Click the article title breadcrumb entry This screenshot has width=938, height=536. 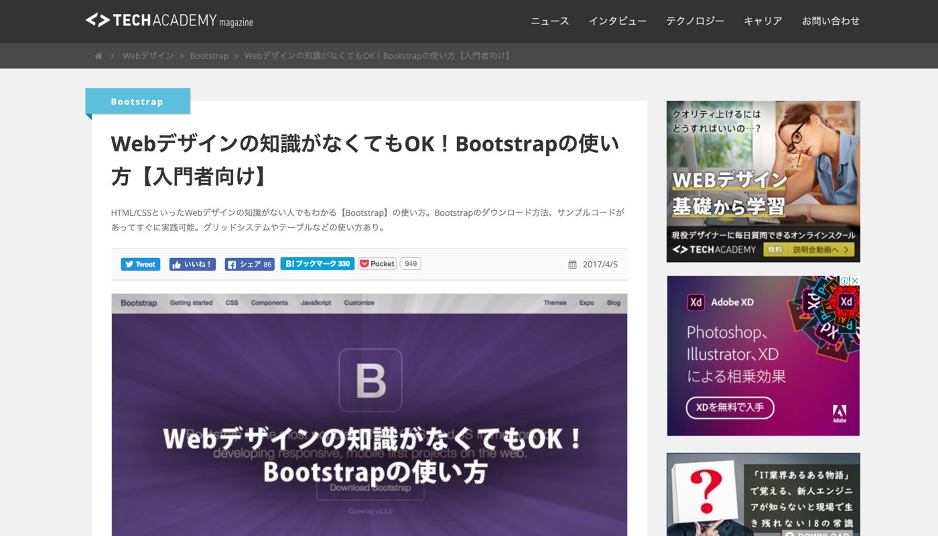pos(379,56)
